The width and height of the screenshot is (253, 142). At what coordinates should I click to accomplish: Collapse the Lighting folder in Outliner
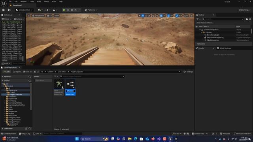coord(202,32)
